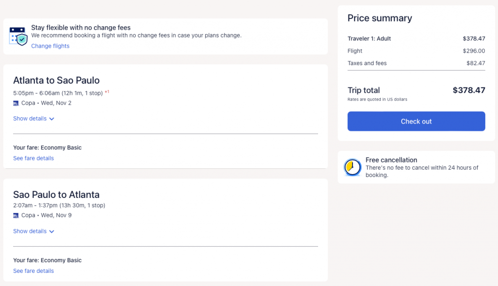Open the Change flights link
Image resolution: width=498 pixels, height=286 pixels.
coord(50,46)
